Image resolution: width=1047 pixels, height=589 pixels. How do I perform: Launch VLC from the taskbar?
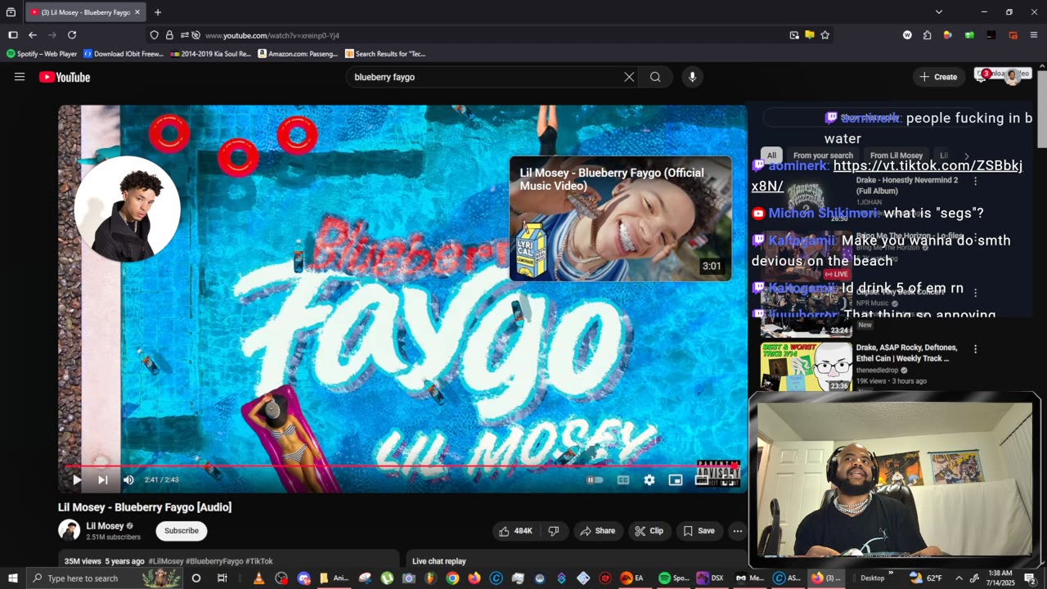tap(258, 578)
